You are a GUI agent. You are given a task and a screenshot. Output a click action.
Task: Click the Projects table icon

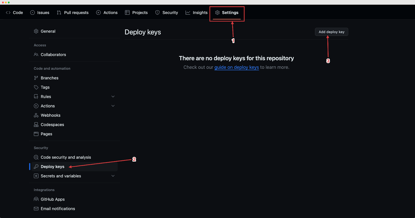click(x=127, y=12)
